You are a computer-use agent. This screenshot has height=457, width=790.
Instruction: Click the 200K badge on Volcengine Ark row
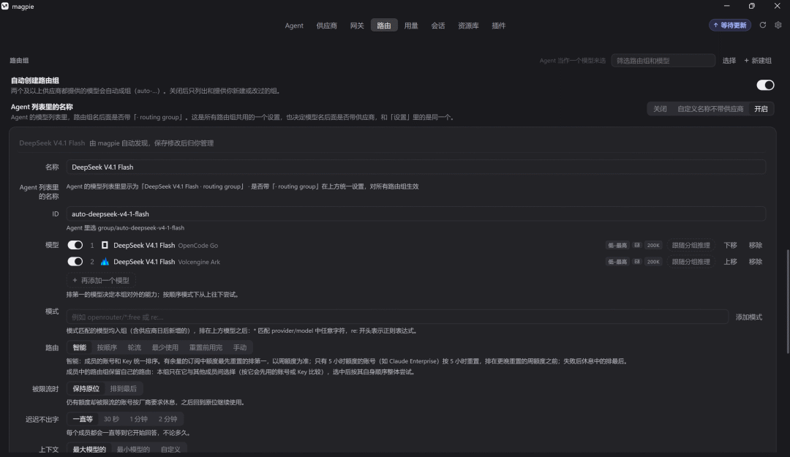pyautogui.click(x=653, y=262)
